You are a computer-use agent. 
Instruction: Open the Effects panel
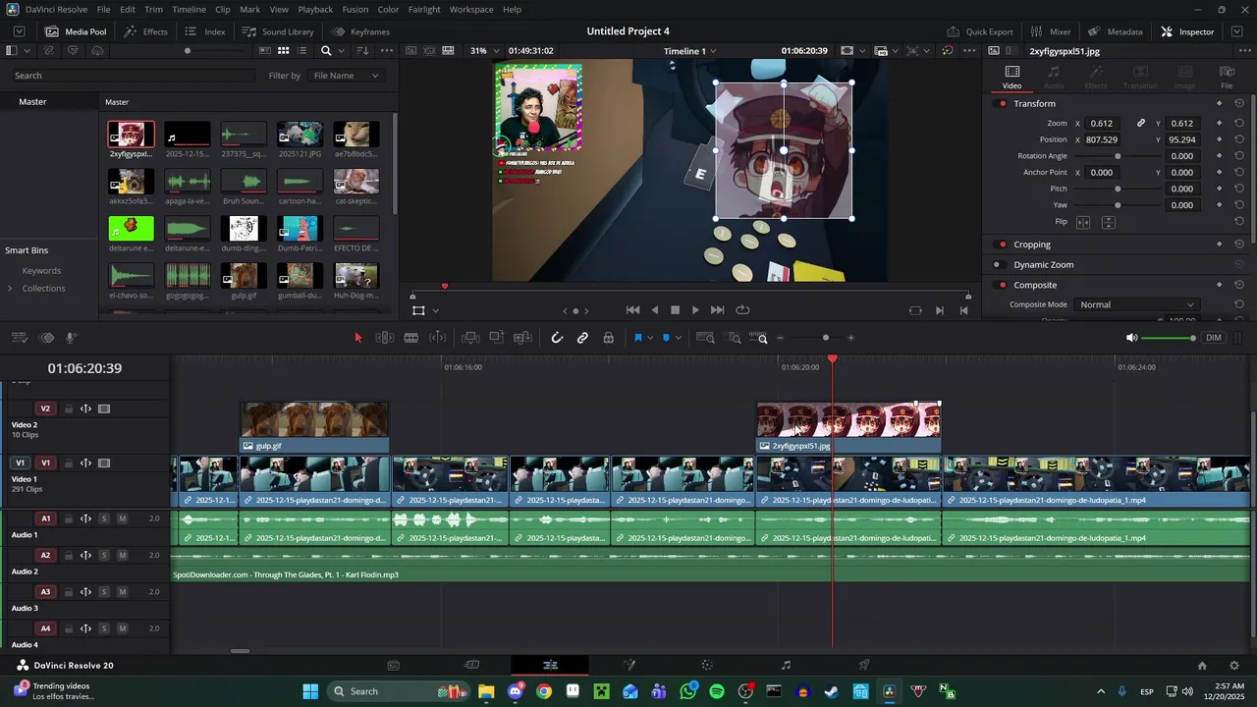pos(146,31)
